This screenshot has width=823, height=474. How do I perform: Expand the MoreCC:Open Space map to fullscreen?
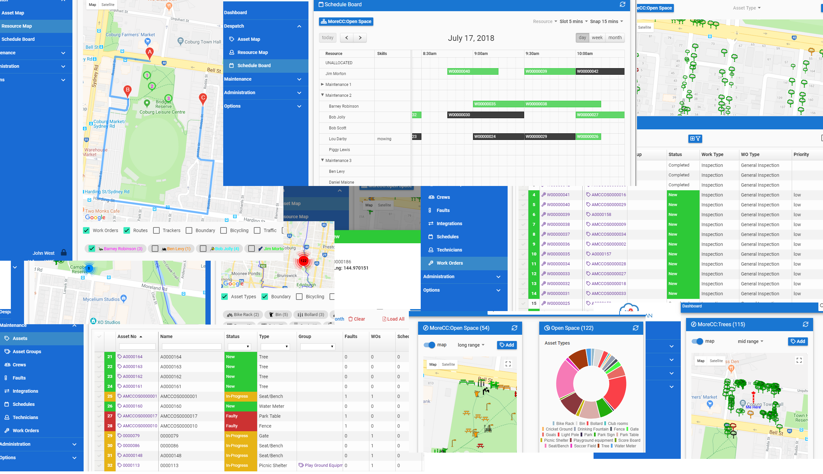pos(508,364)
